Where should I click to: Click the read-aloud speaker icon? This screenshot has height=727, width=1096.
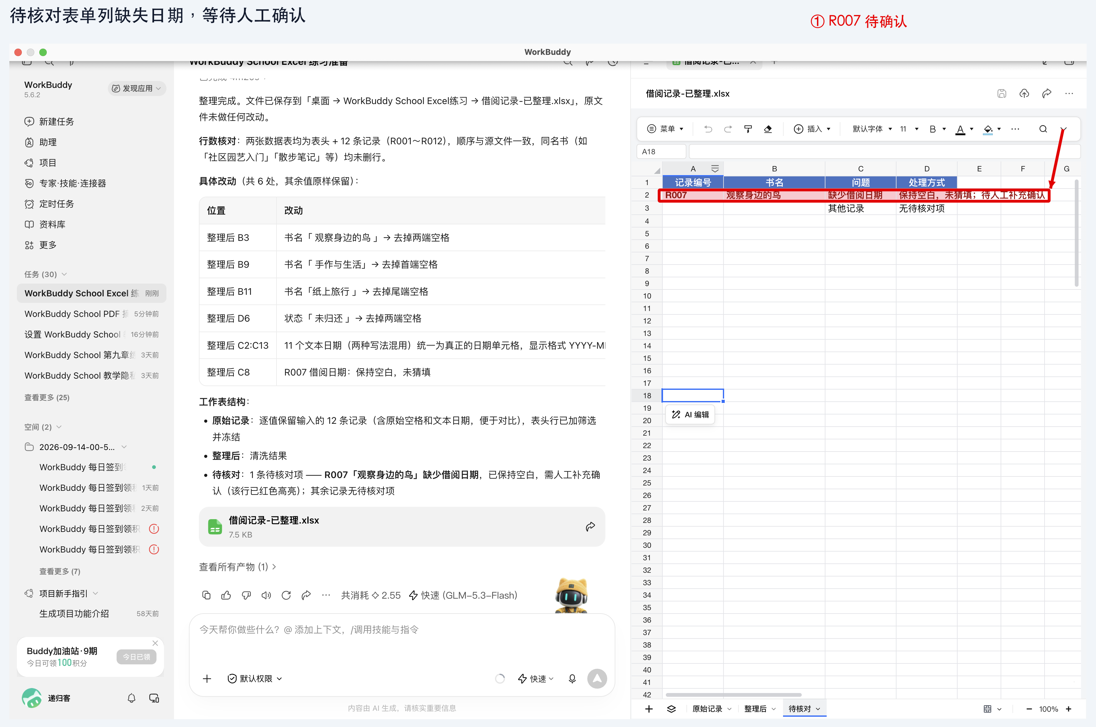266,595
